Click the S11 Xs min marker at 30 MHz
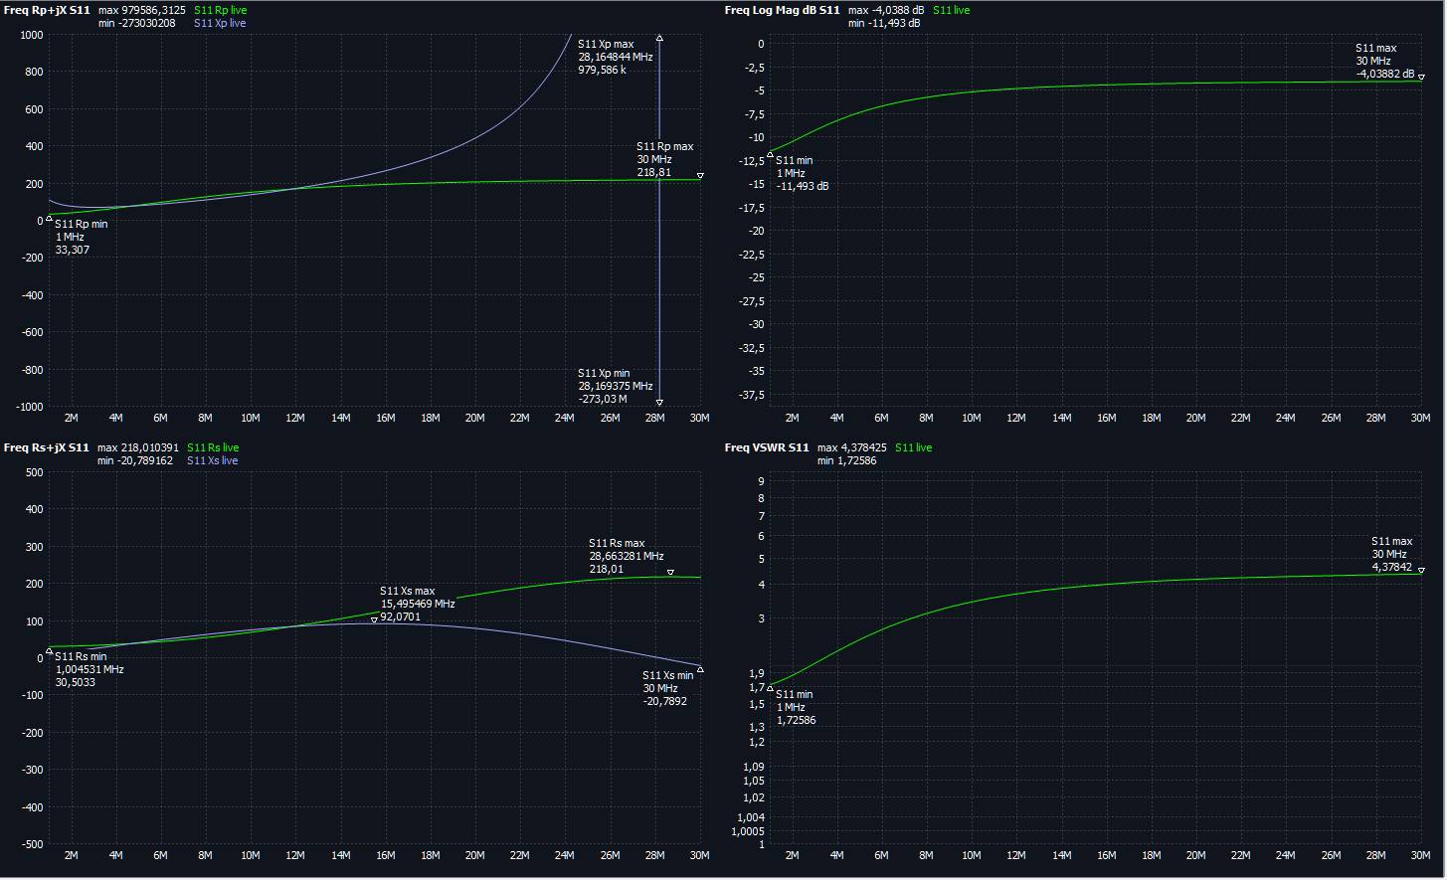 (x=700, y=669)
